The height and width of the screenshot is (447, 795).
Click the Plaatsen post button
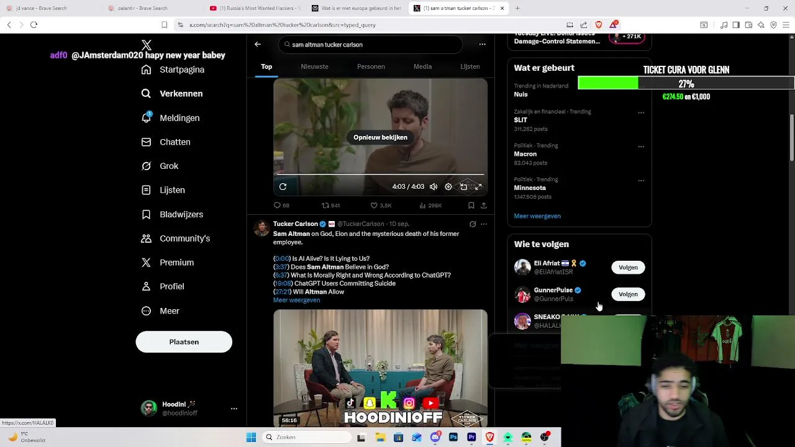point(184,342)
